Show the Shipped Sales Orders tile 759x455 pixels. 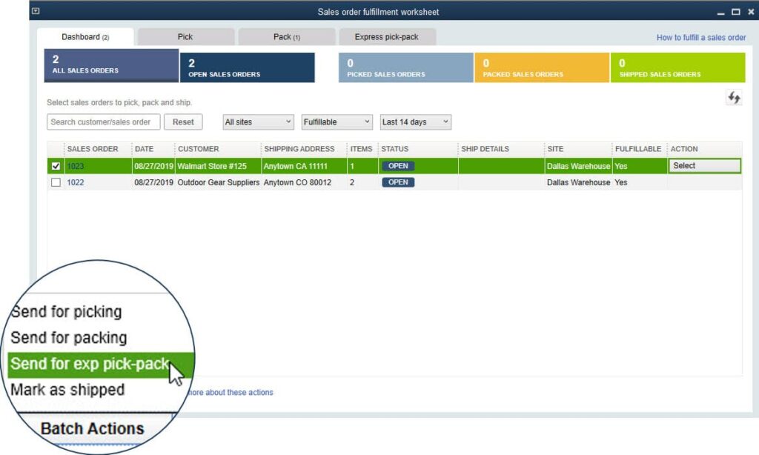[677, 67]
